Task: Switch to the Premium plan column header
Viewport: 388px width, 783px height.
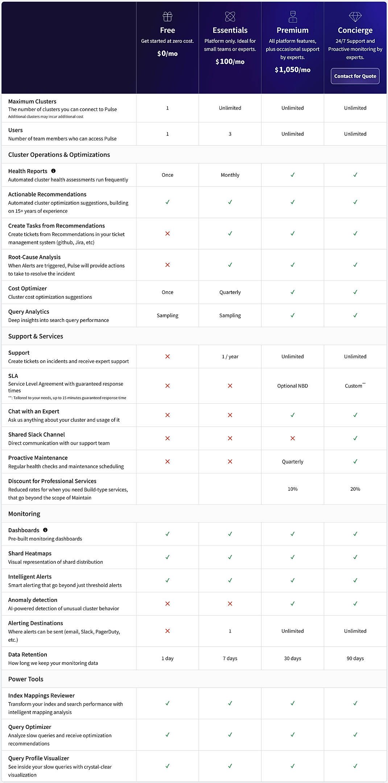Action: click(x=292, y=30)
